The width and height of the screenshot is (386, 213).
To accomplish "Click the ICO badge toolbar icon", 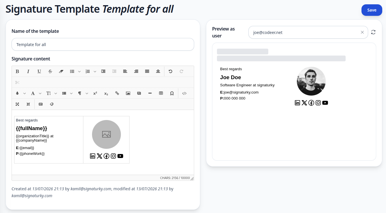I will (41, 104).
